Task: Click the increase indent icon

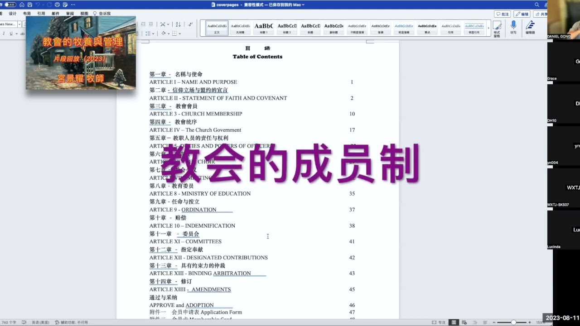Action: point(151,24)
